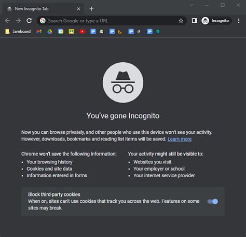Screen dimensions: 246x237
Task: Bookmark this tab with the star icon
Action: (x=181, y=21)
